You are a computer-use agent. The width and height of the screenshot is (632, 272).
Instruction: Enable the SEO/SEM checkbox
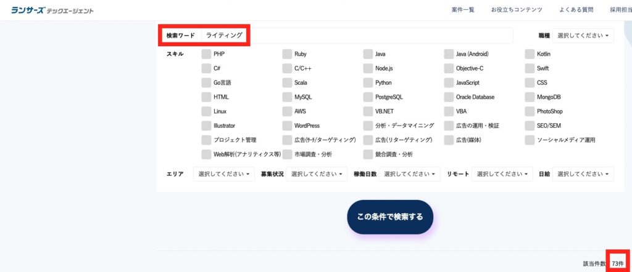coord(530,126)
